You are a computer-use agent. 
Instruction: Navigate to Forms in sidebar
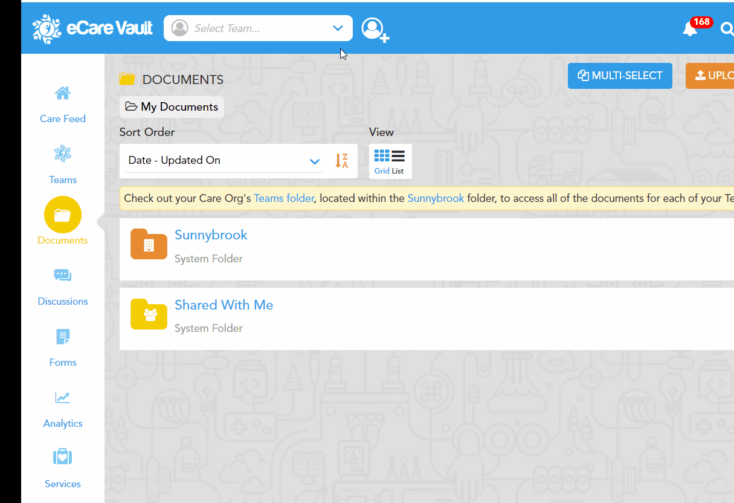(63, 348)
